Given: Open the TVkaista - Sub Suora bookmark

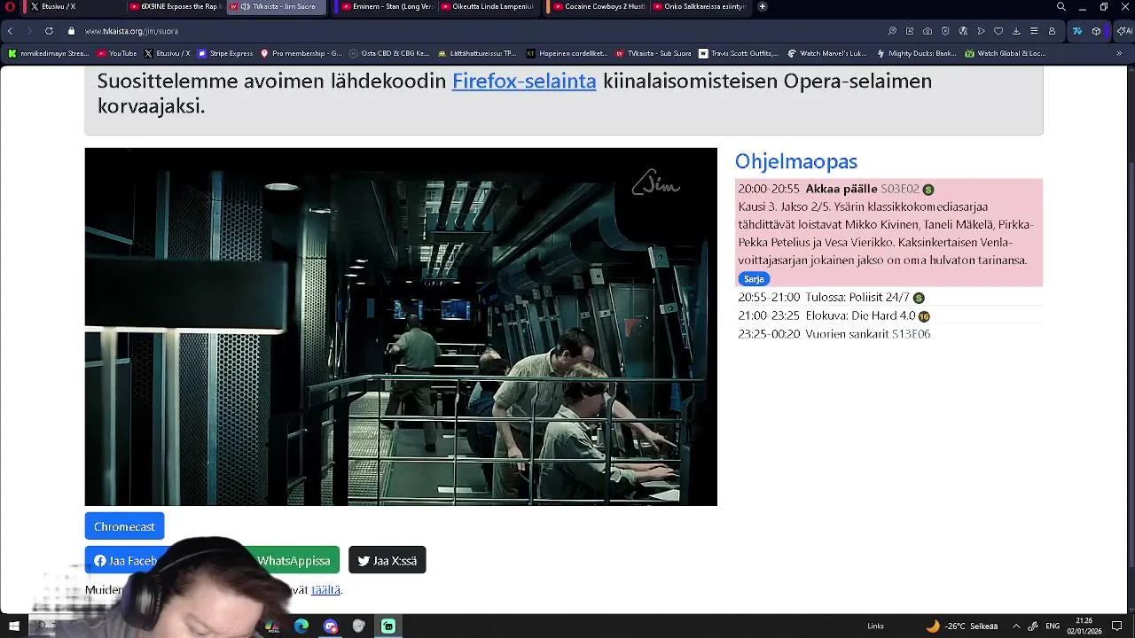Looking at the screenshot, I should pos(653,53).
